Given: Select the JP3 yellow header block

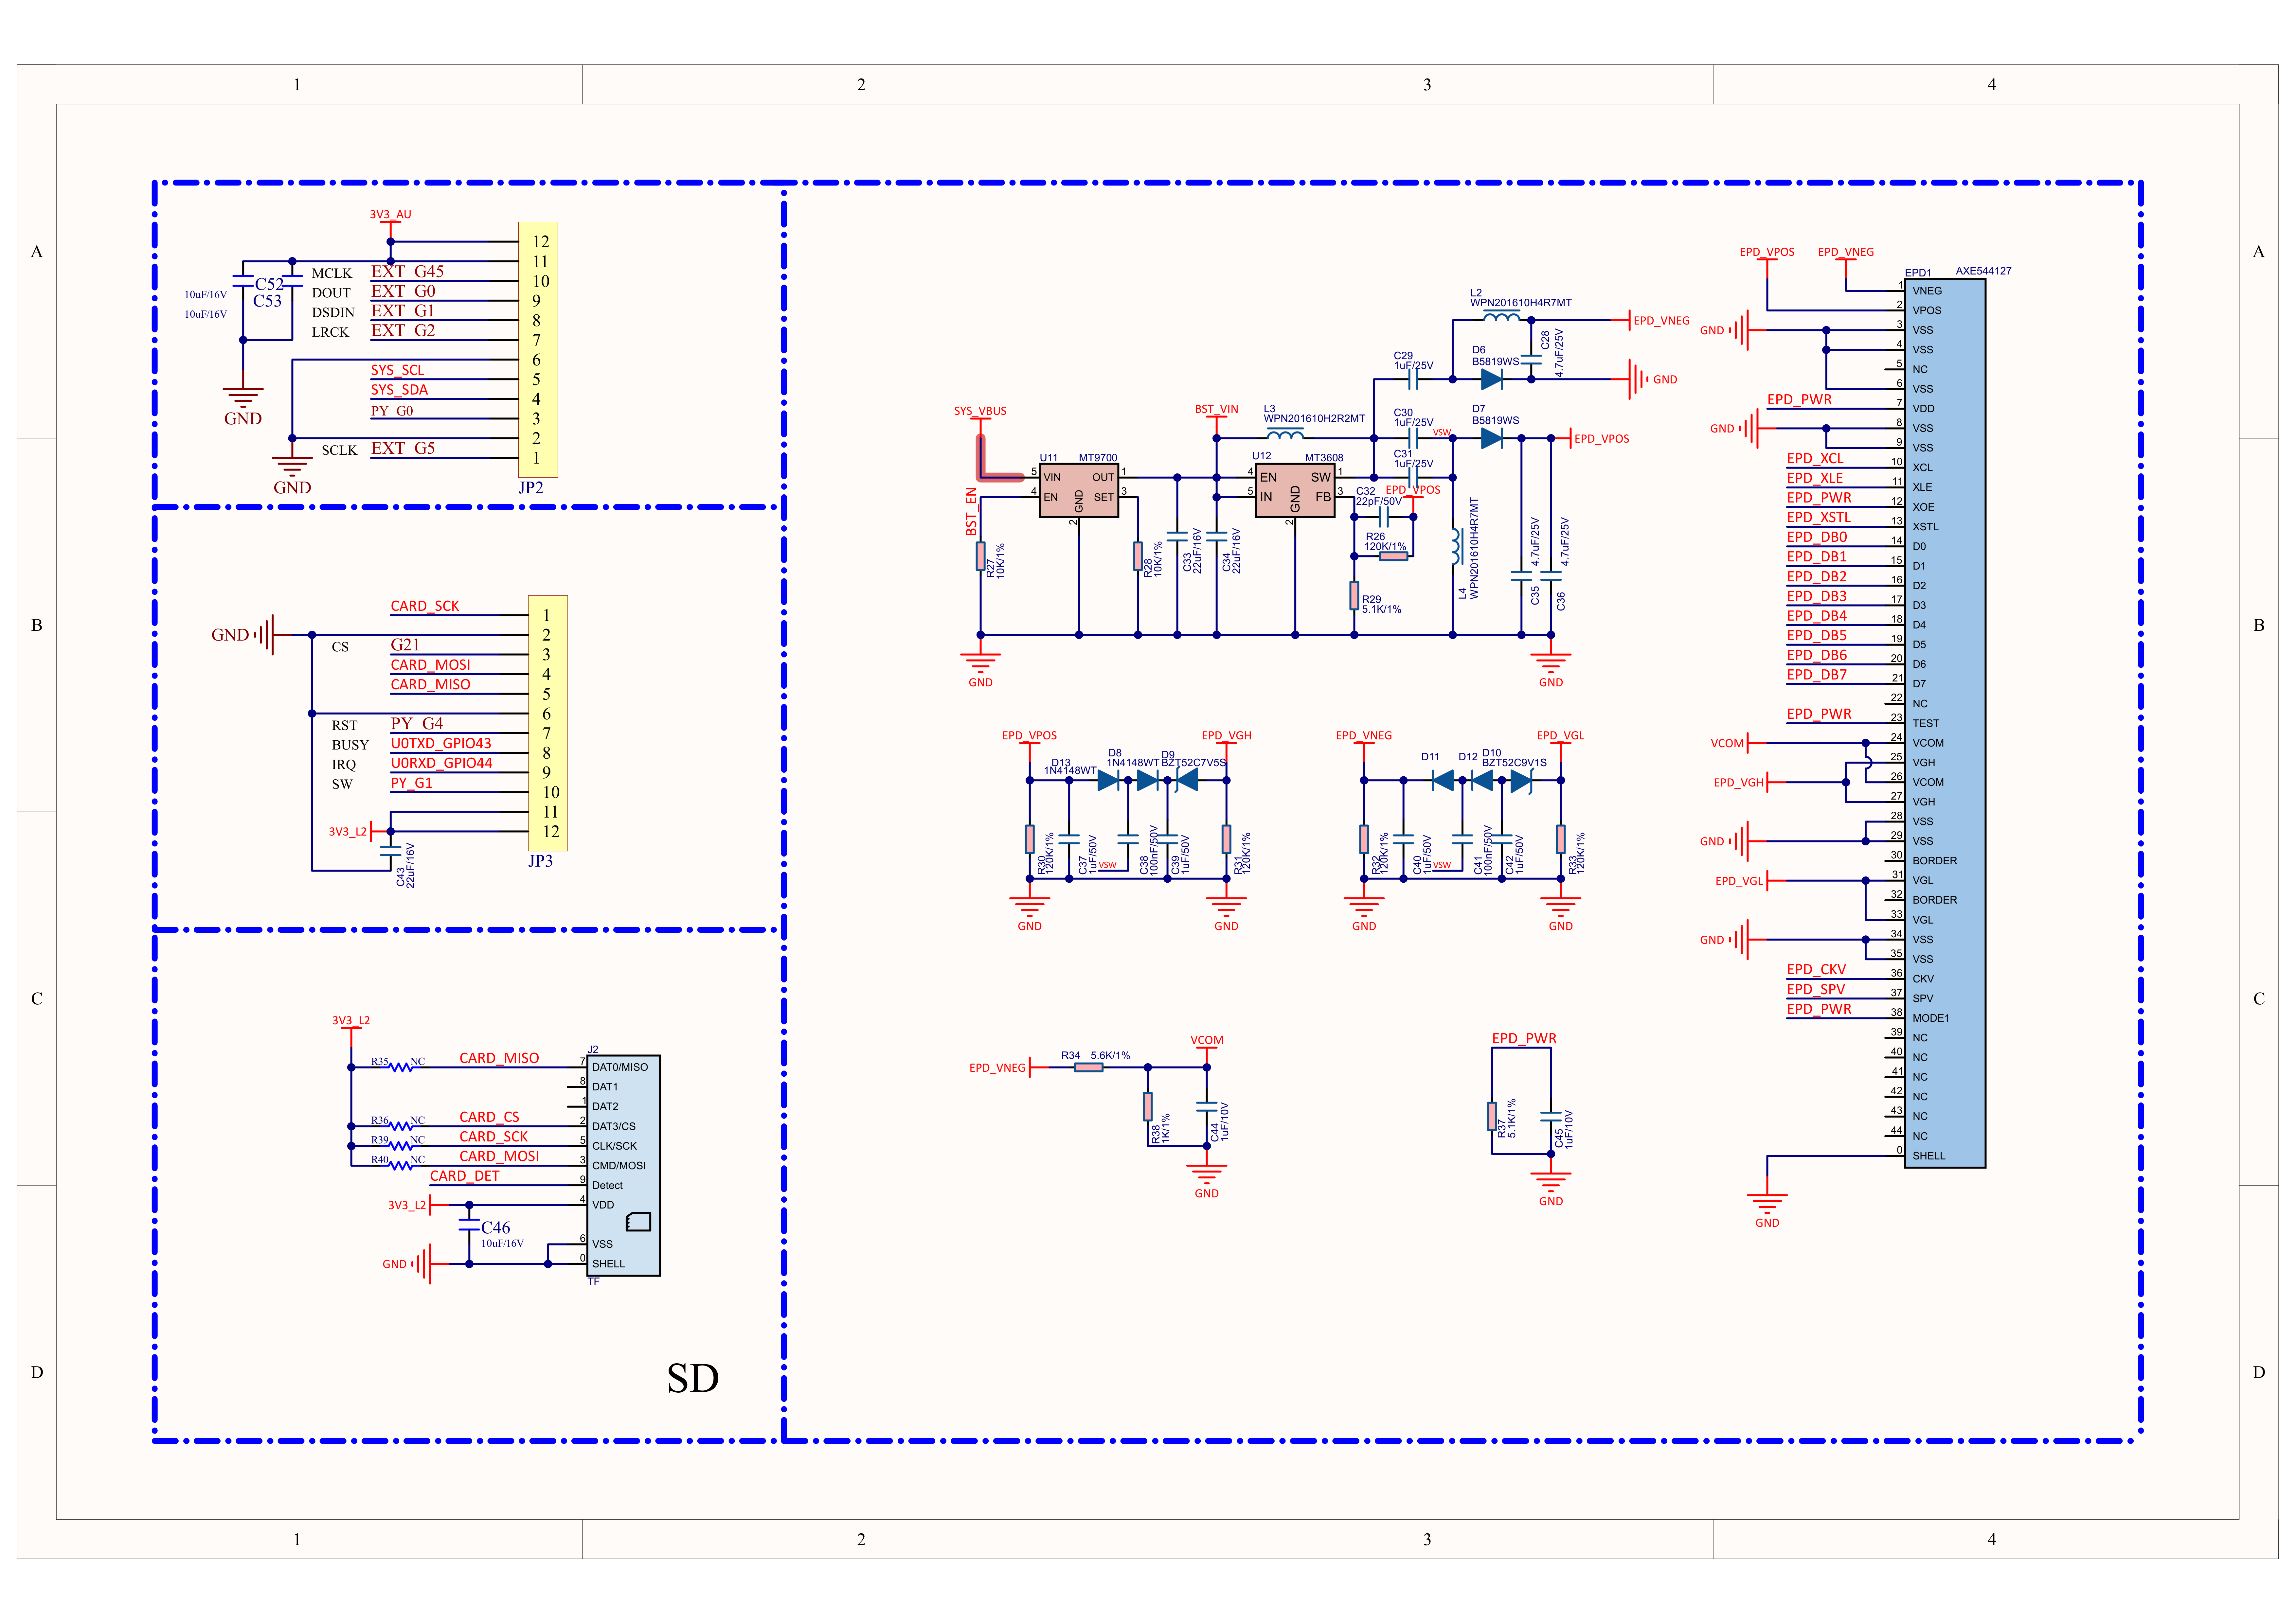Looking at the screenshot, I should click(x=548, y=723).
